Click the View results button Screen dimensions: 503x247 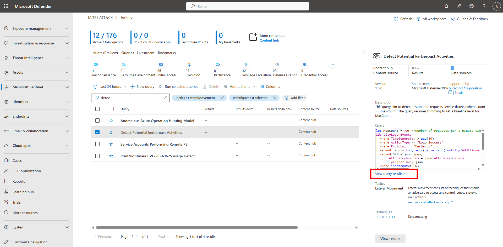pos(390,239)
